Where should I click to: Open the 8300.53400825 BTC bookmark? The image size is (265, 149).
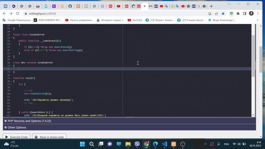pyautogui.click(x=48, y=20)
